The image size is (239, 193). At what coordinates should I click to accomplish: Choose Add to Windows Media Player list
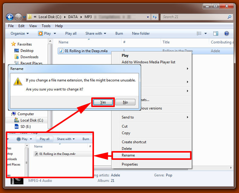[148, 62]
